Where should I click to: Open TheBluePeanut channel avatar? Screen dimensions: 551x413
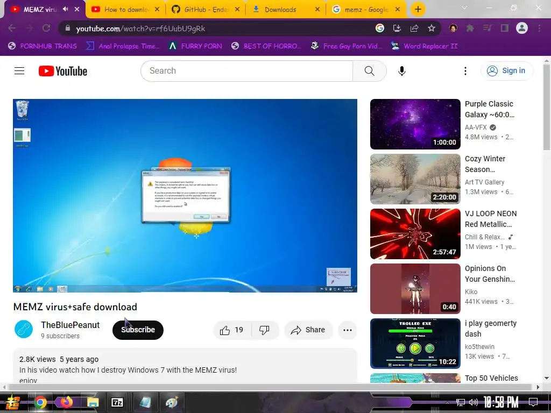pos(24,330)
